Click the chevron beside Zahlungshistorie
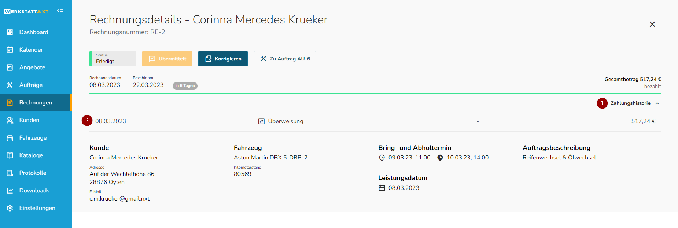Image resolution: width=678 pixels, height=228 pixels. [657, 103]
